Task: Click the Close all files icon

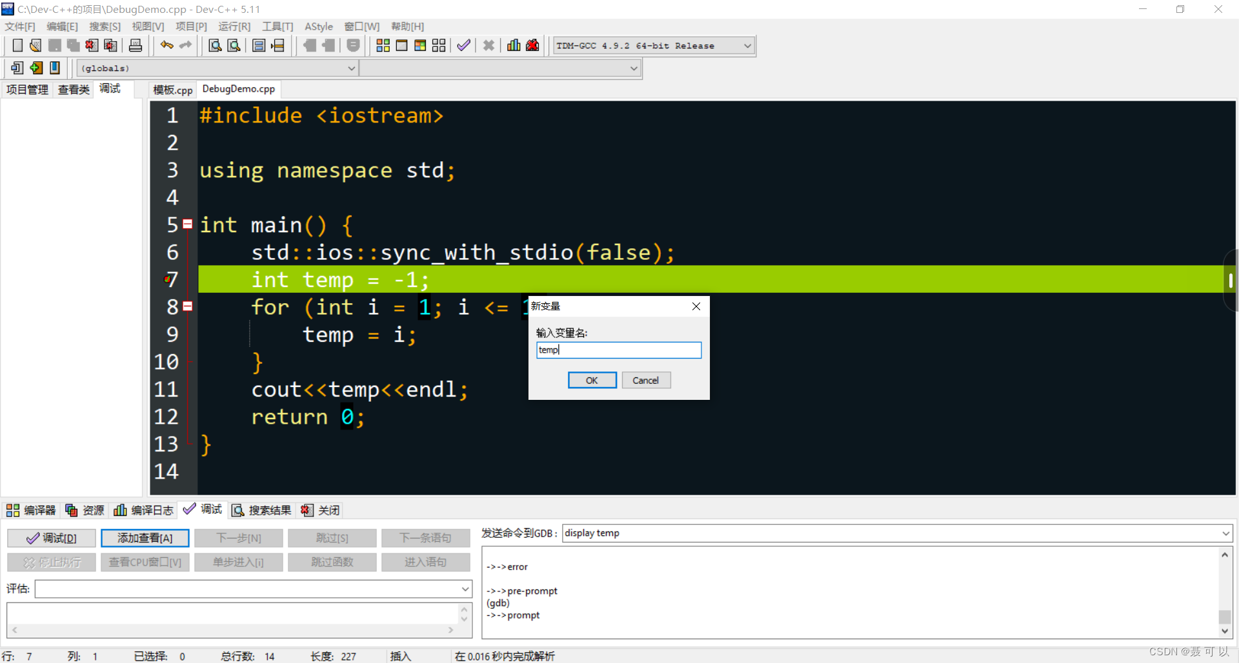Action: click(x=110, y=45)
